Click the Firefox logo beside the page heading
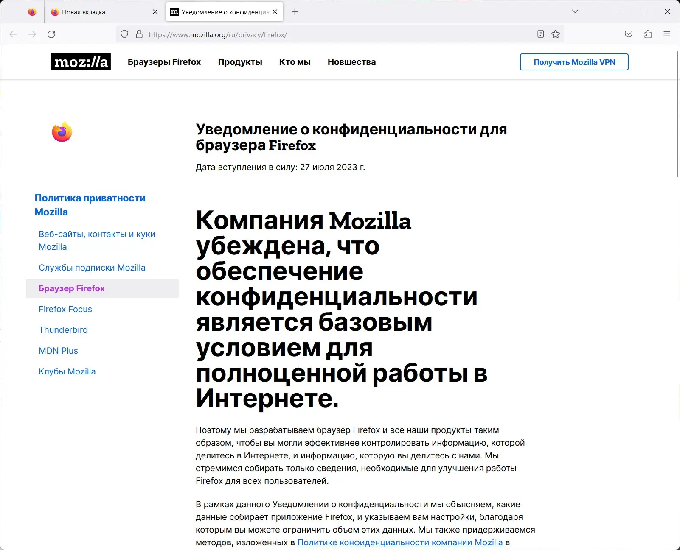This screenshot has width=680, height=550. (x=62, y=132)
